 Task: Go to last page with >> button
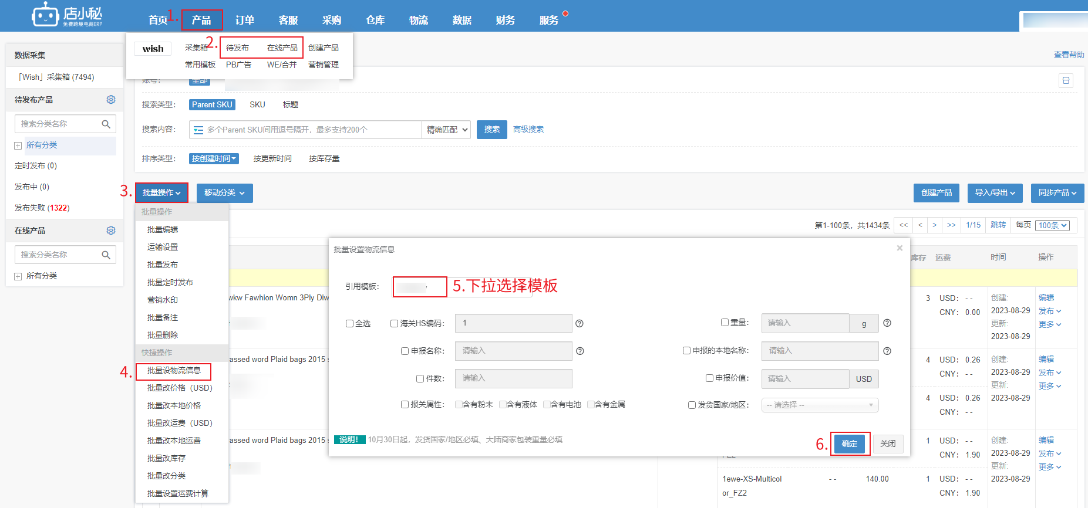coord(951,225)
